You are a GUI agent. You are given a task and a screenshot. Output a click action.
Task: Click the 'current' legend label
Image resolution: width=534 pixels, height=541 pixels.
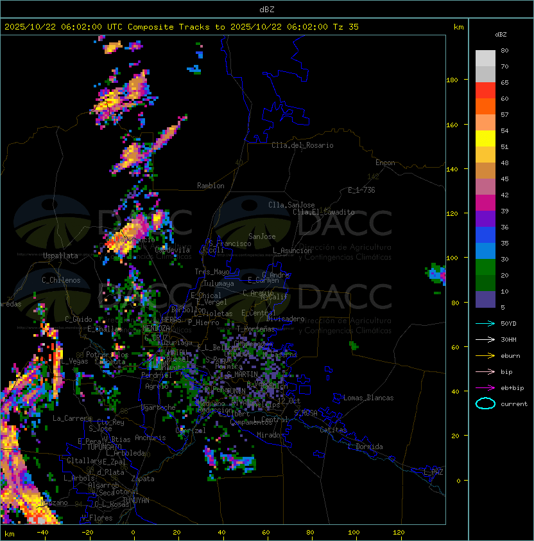(x=514, y=404)
